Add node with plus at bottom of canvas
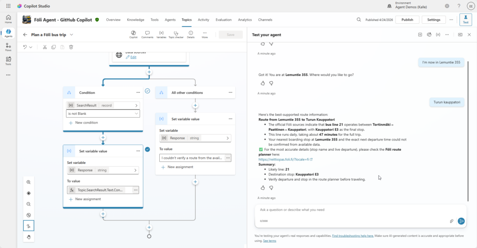Image resolution: width=477 pixels, height=248 pixels. click(x=149, y=228)
